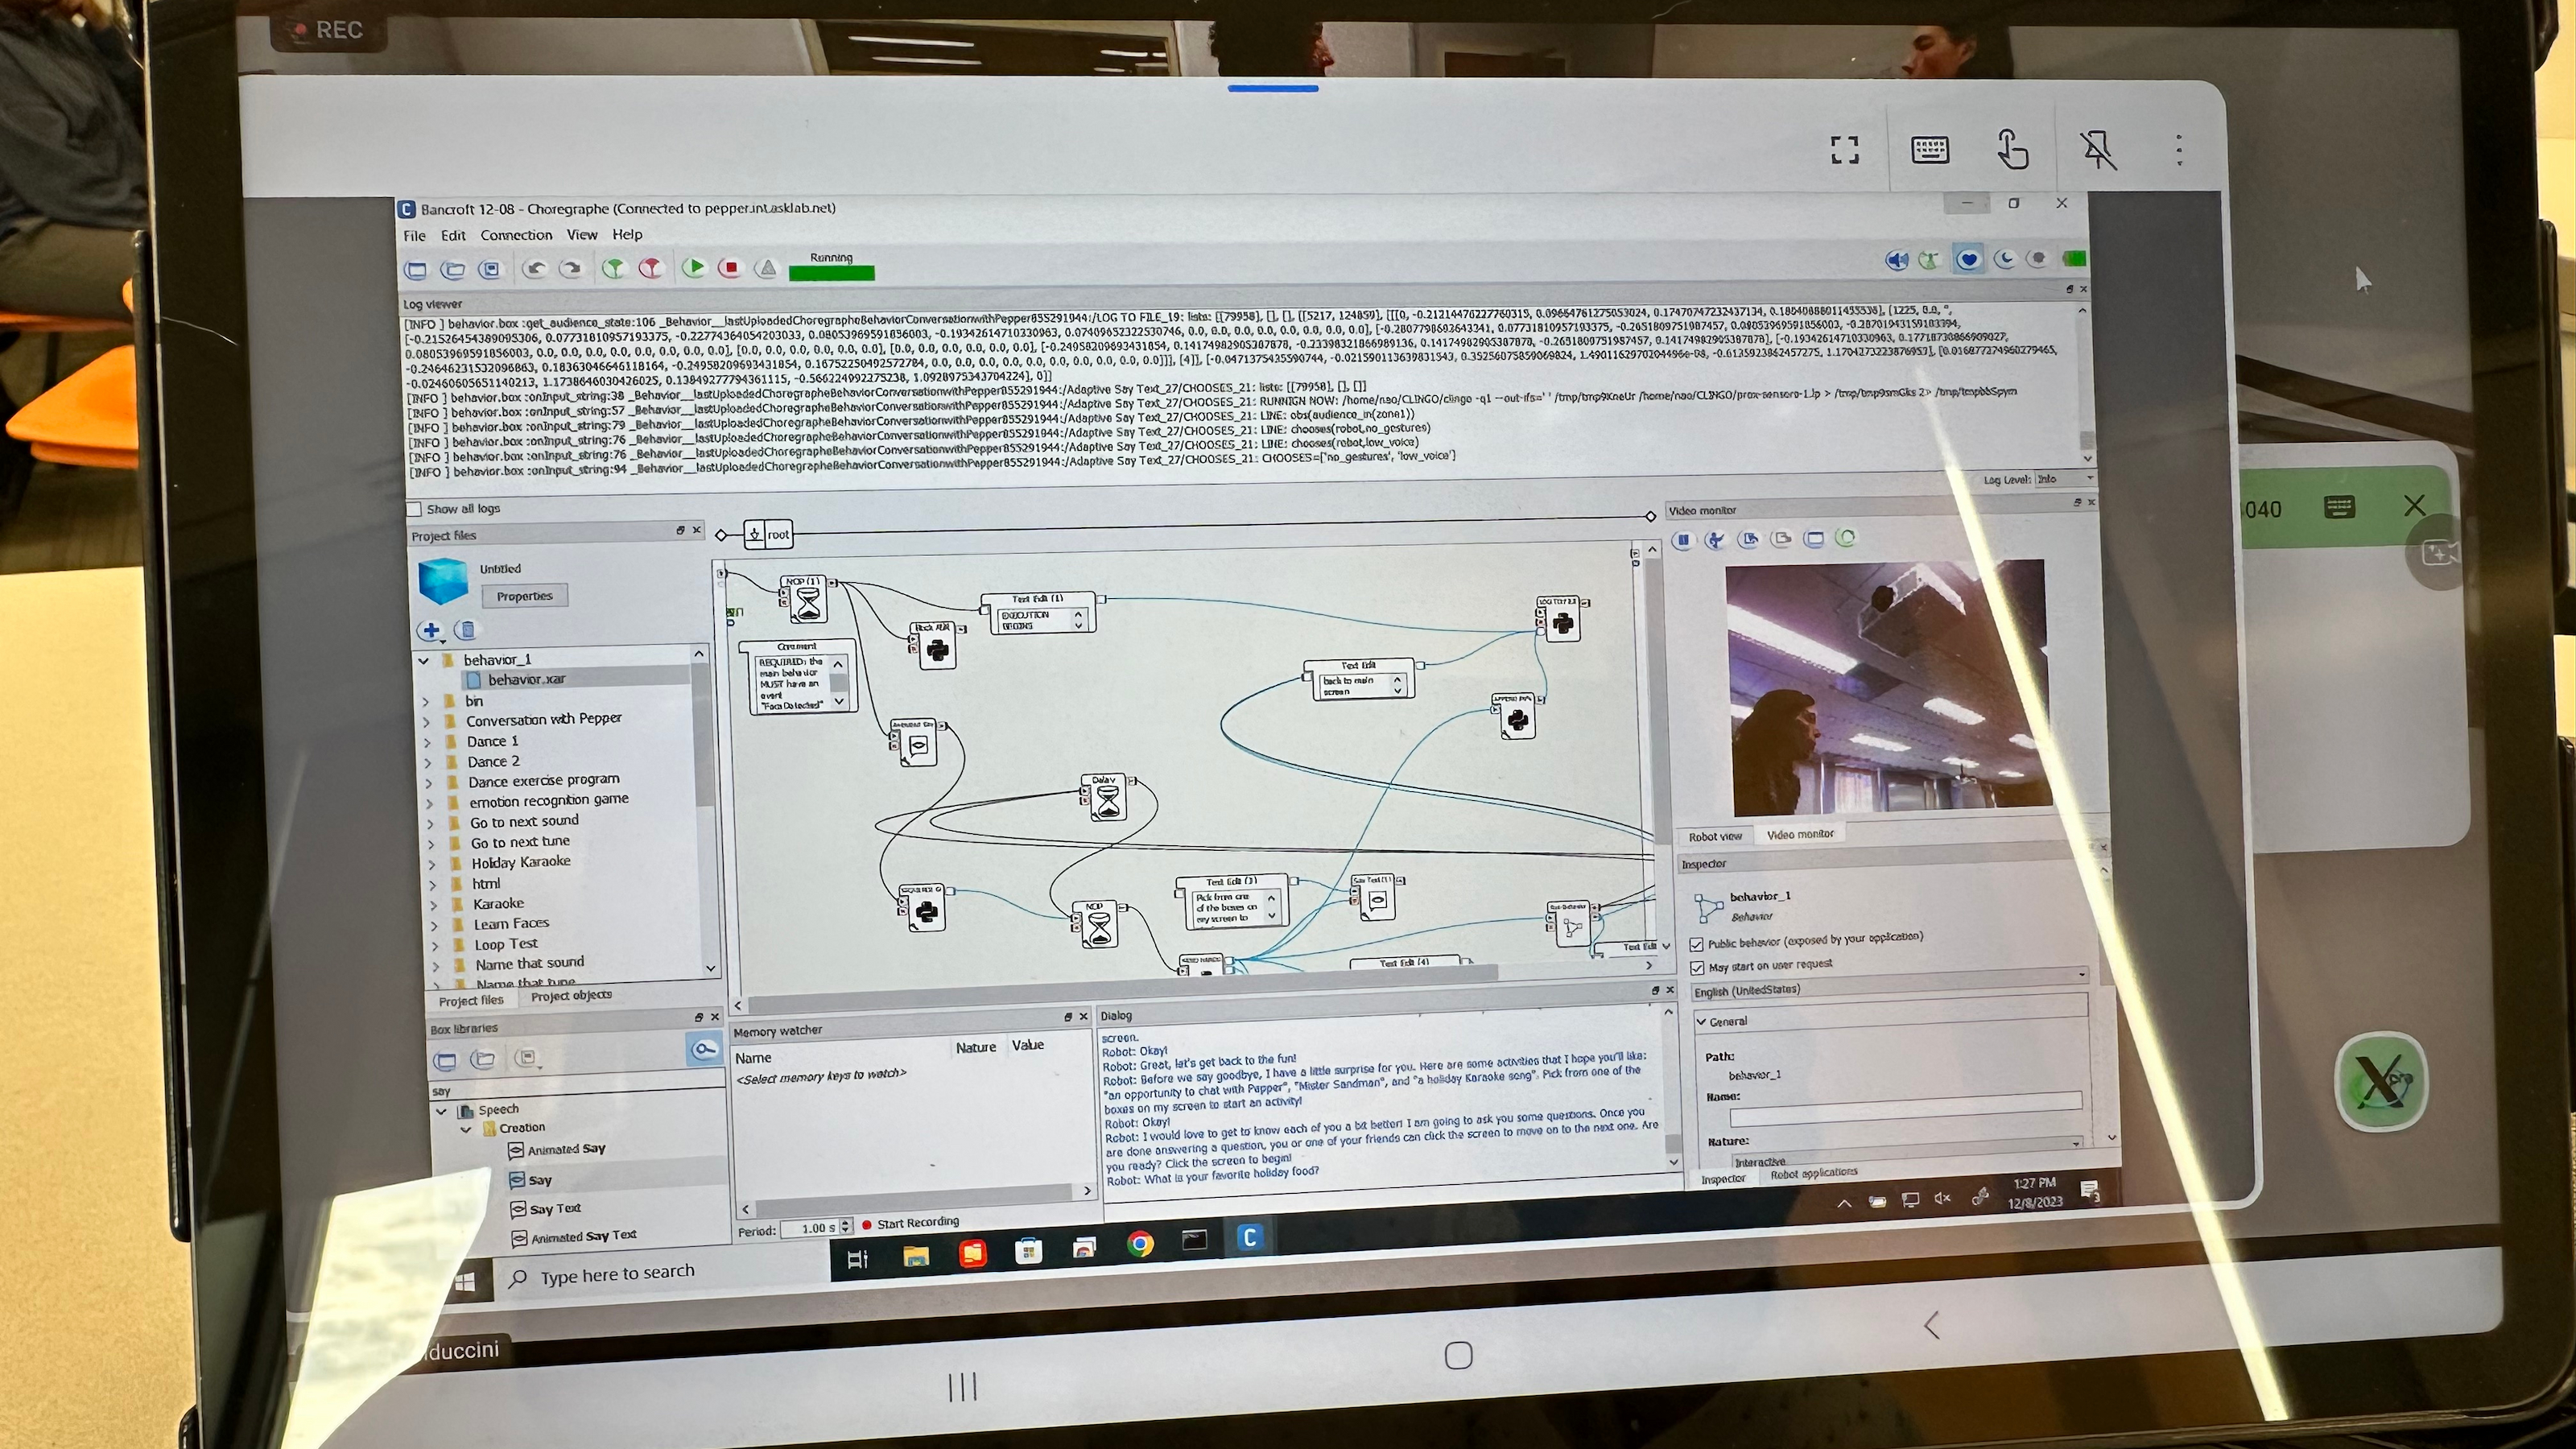2576x1449 pixels.
Task: Click the Redo arrow icon
Action: (571, 269)
